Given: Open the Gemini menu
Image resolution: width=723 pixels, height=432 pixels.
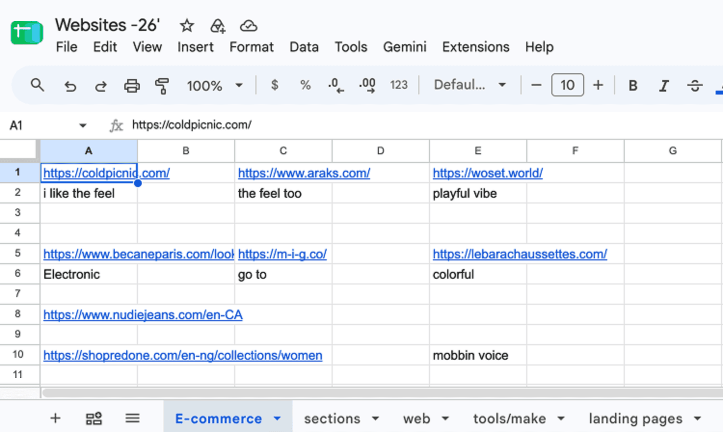Looking at the screenshot, I should click(404, 47).
